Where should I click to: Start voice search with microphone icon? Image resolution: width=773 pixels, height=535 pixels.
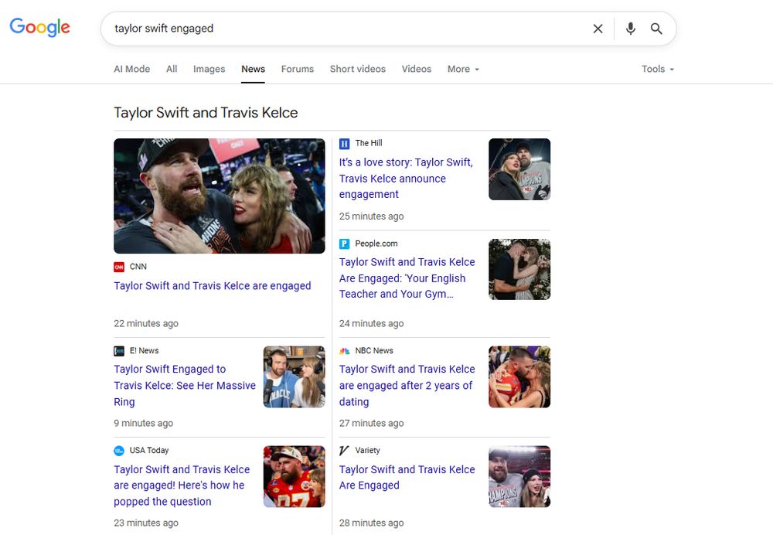(631, 29)
